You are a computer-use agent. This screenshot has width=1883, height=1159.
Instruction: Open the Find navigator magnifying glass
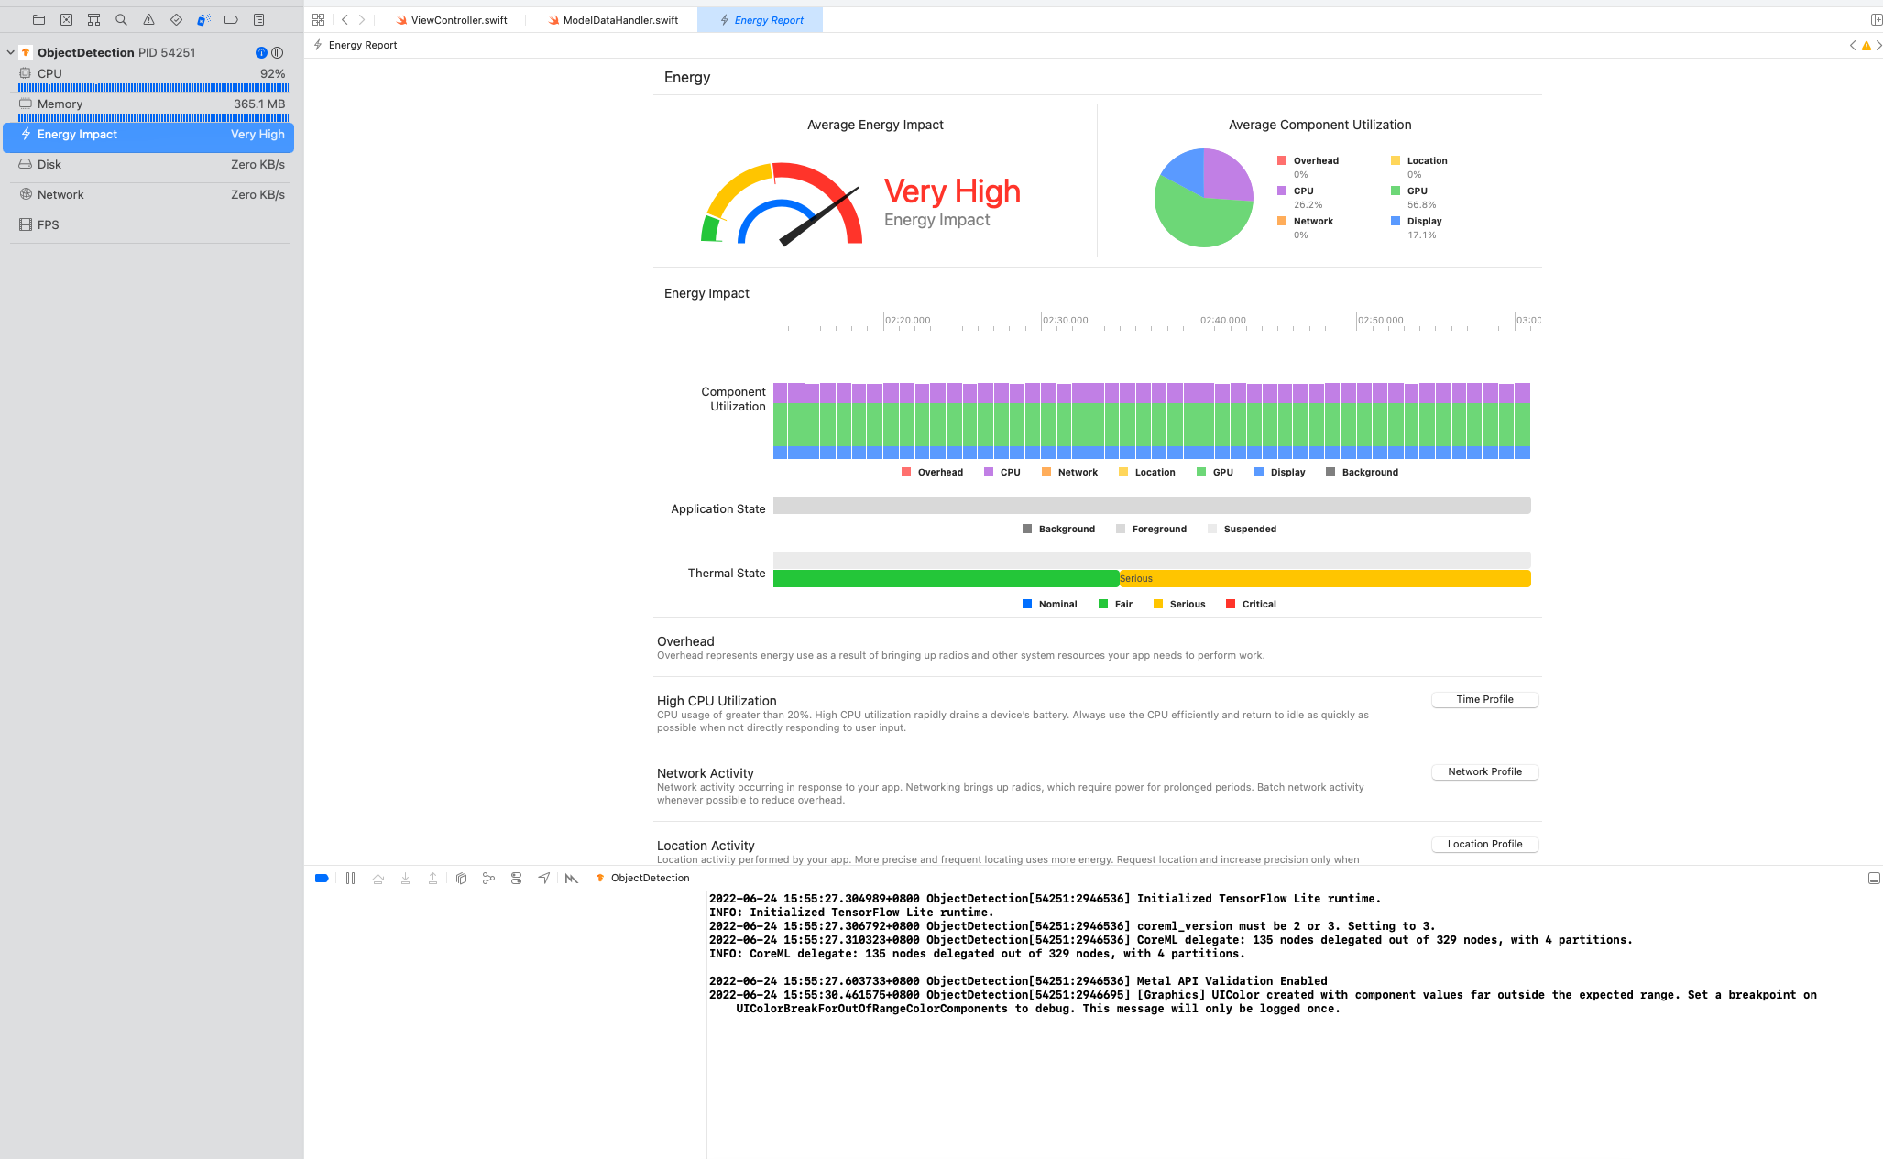coord(120,19)
